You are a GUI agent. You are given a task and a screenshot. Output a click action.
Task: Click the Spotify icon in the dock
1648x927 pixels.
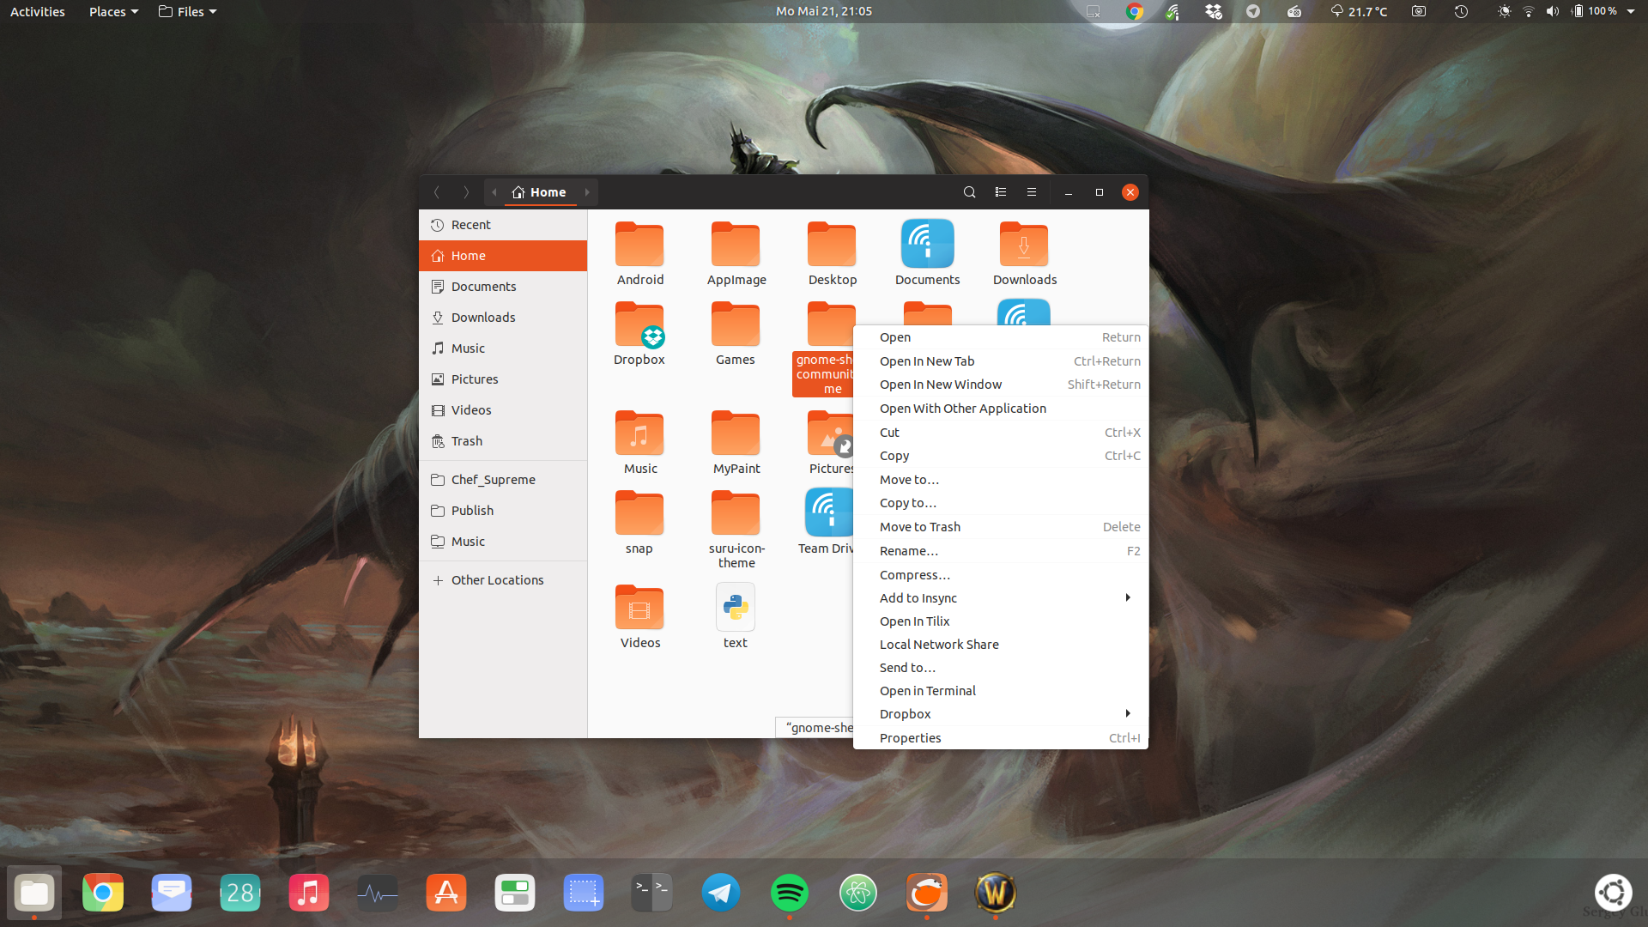[x=789, y=894]
